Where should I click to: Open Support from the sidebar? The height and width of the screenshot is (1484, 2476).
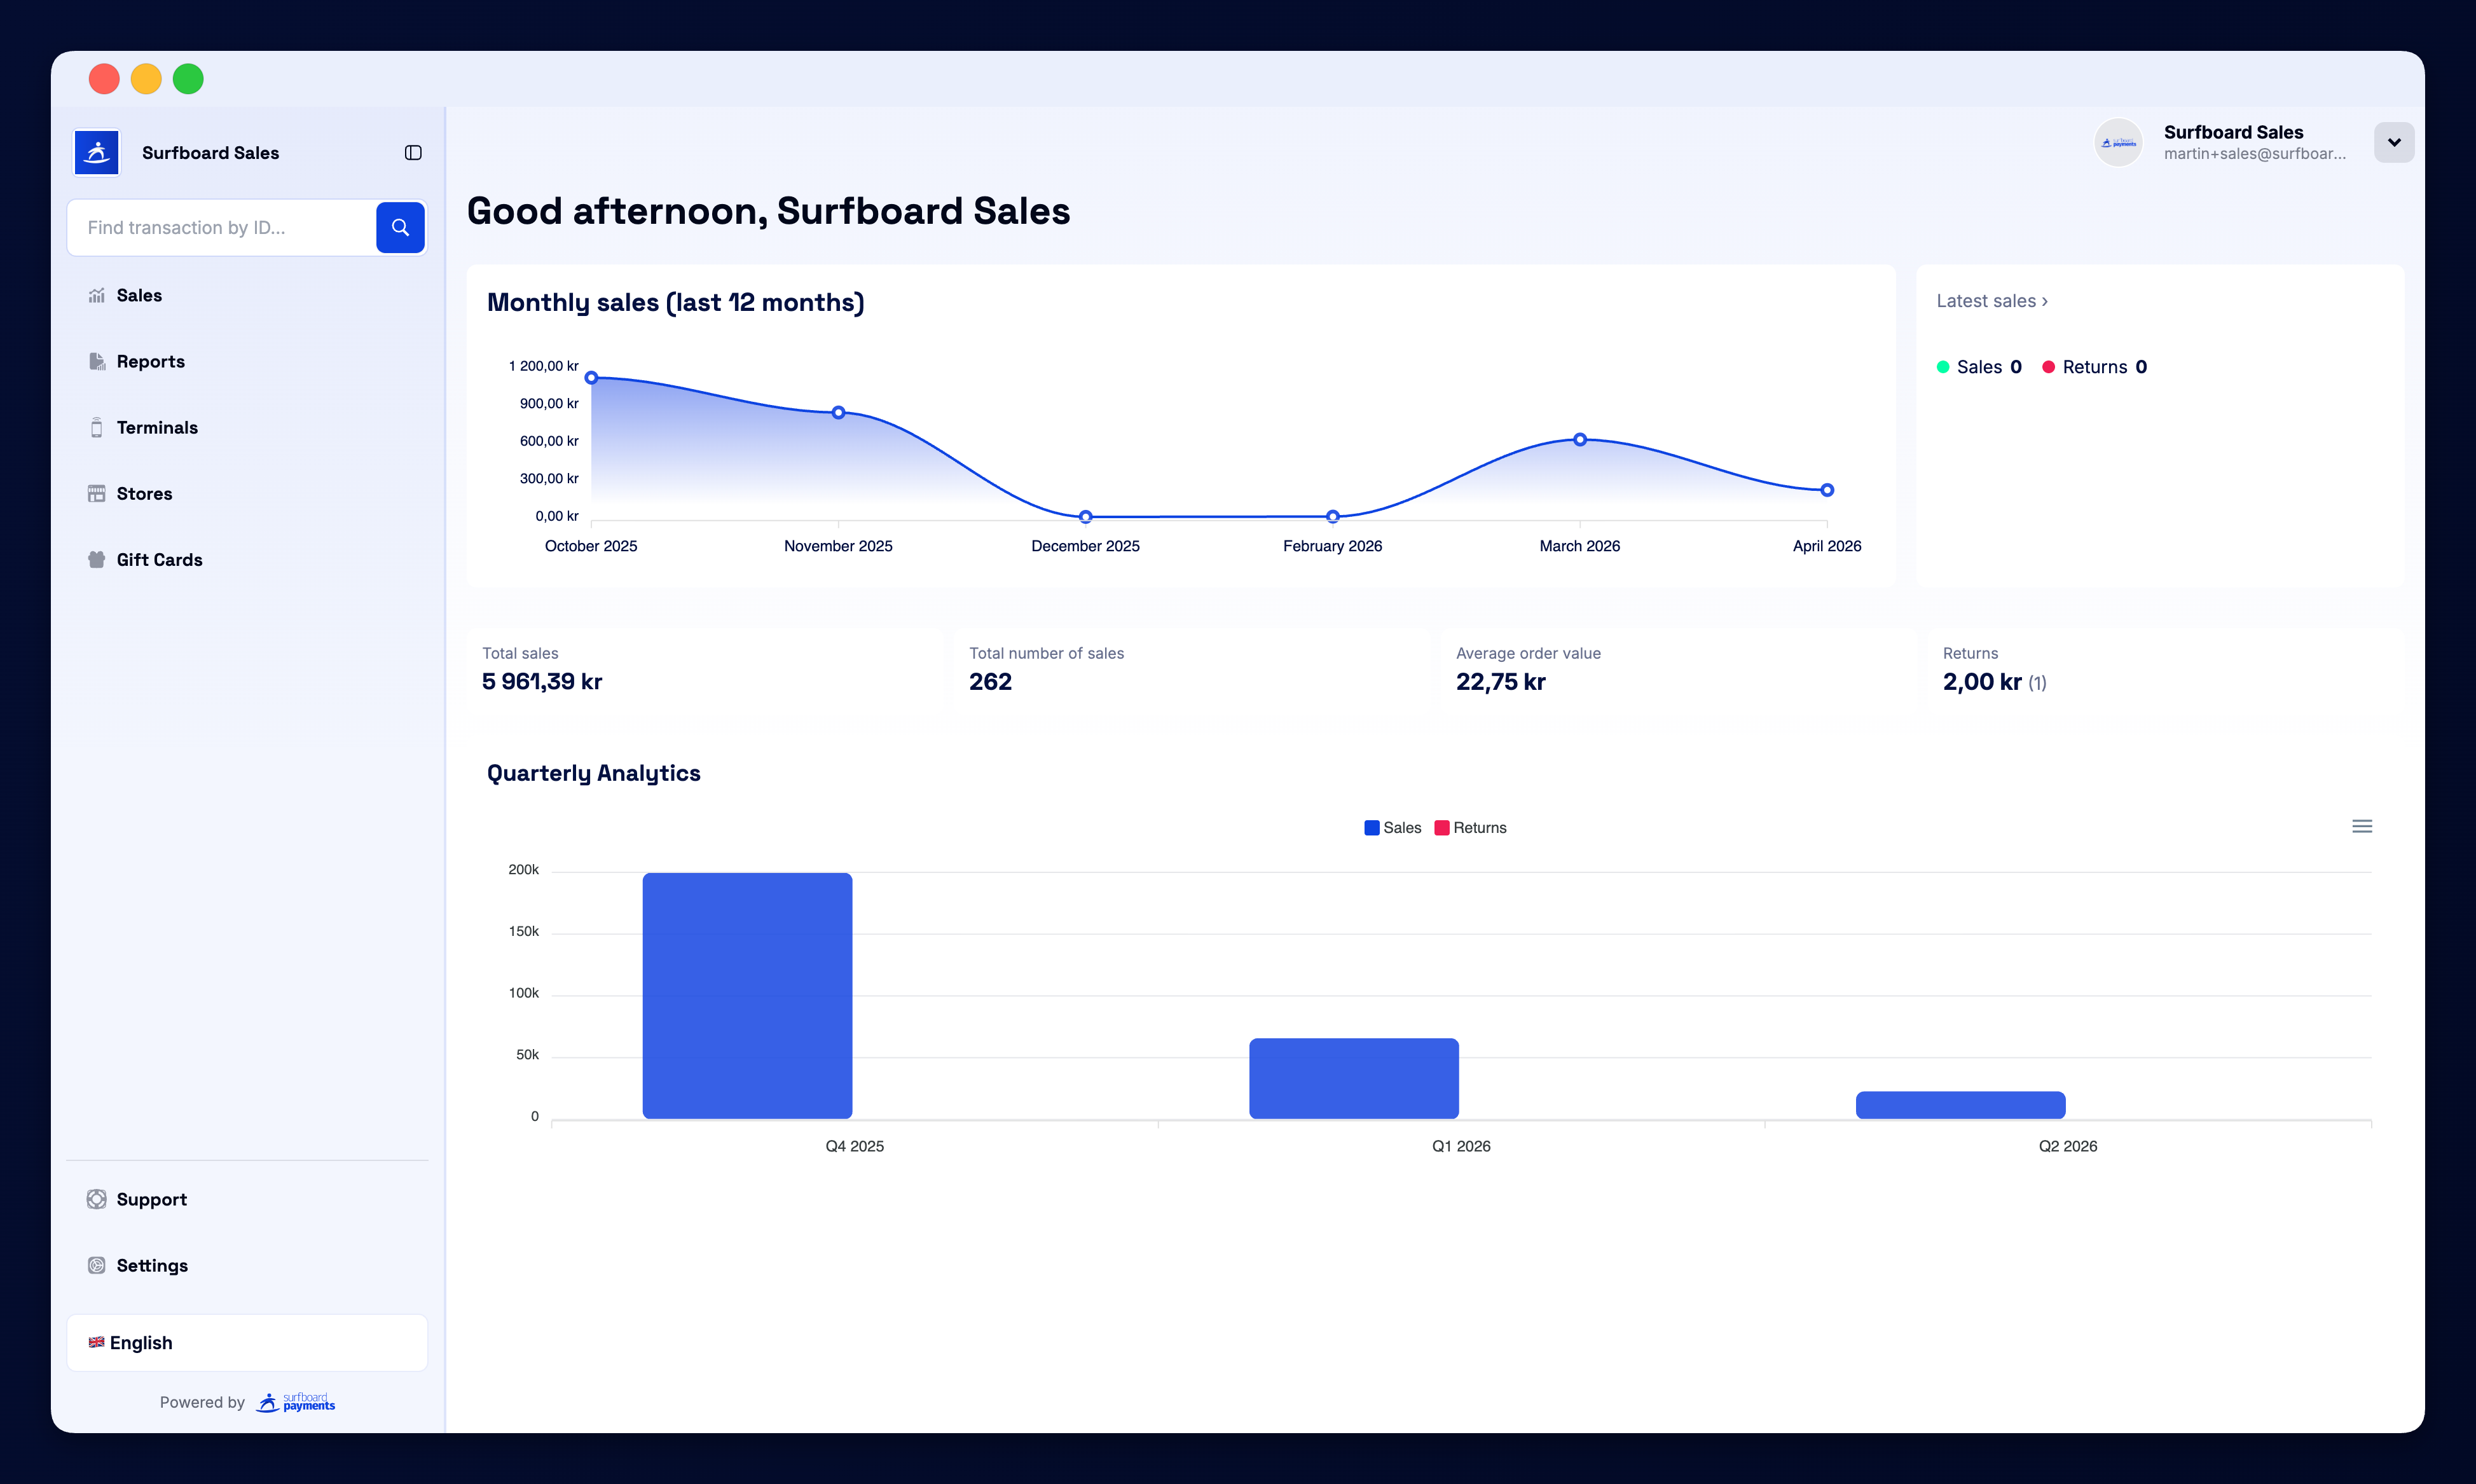pos(151,1199)
